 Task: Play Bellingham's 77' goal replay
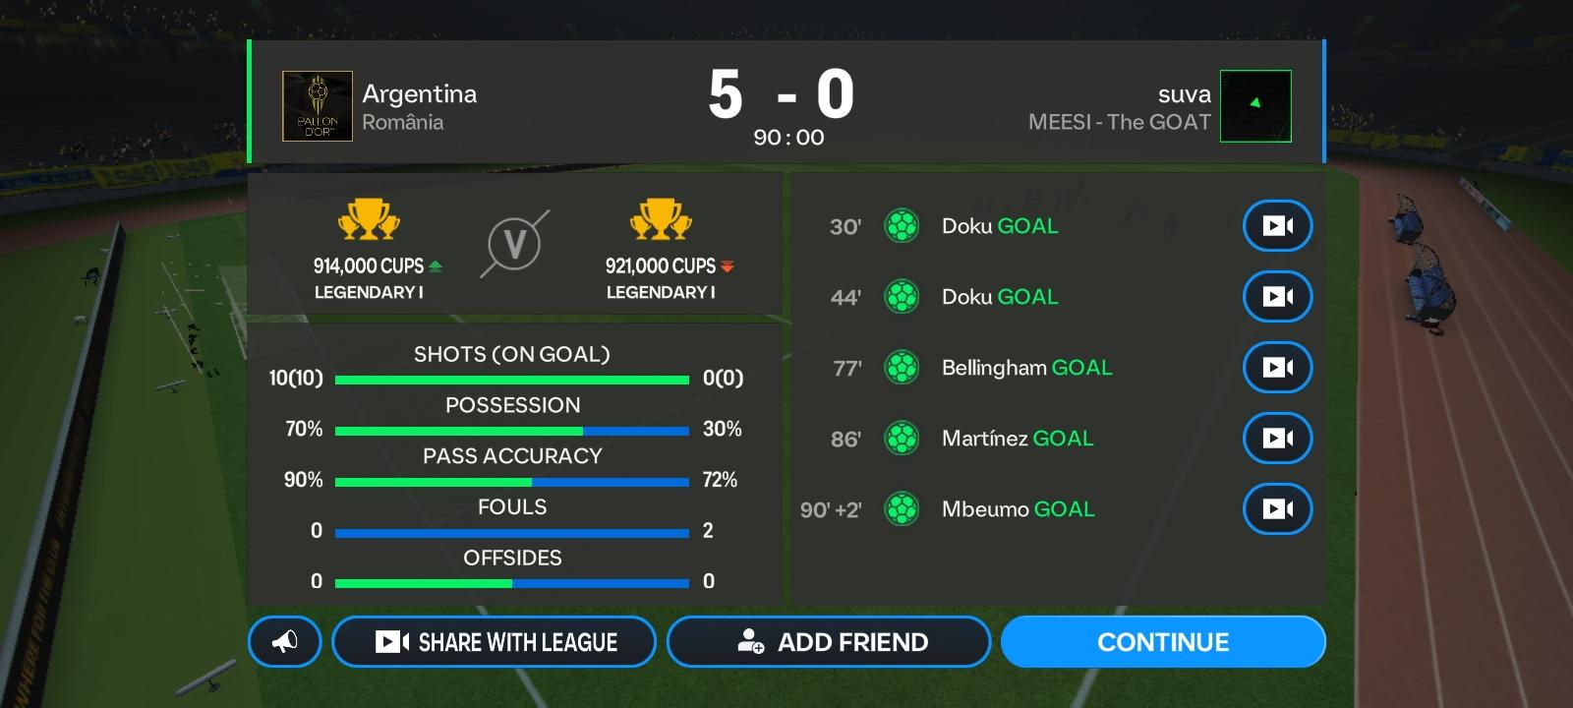coord(1277,368)
